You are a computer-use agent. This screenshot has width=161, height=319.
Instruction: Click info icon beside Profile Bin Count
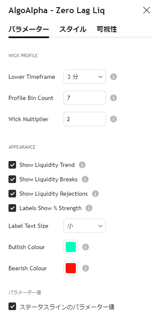pos(114,98)
